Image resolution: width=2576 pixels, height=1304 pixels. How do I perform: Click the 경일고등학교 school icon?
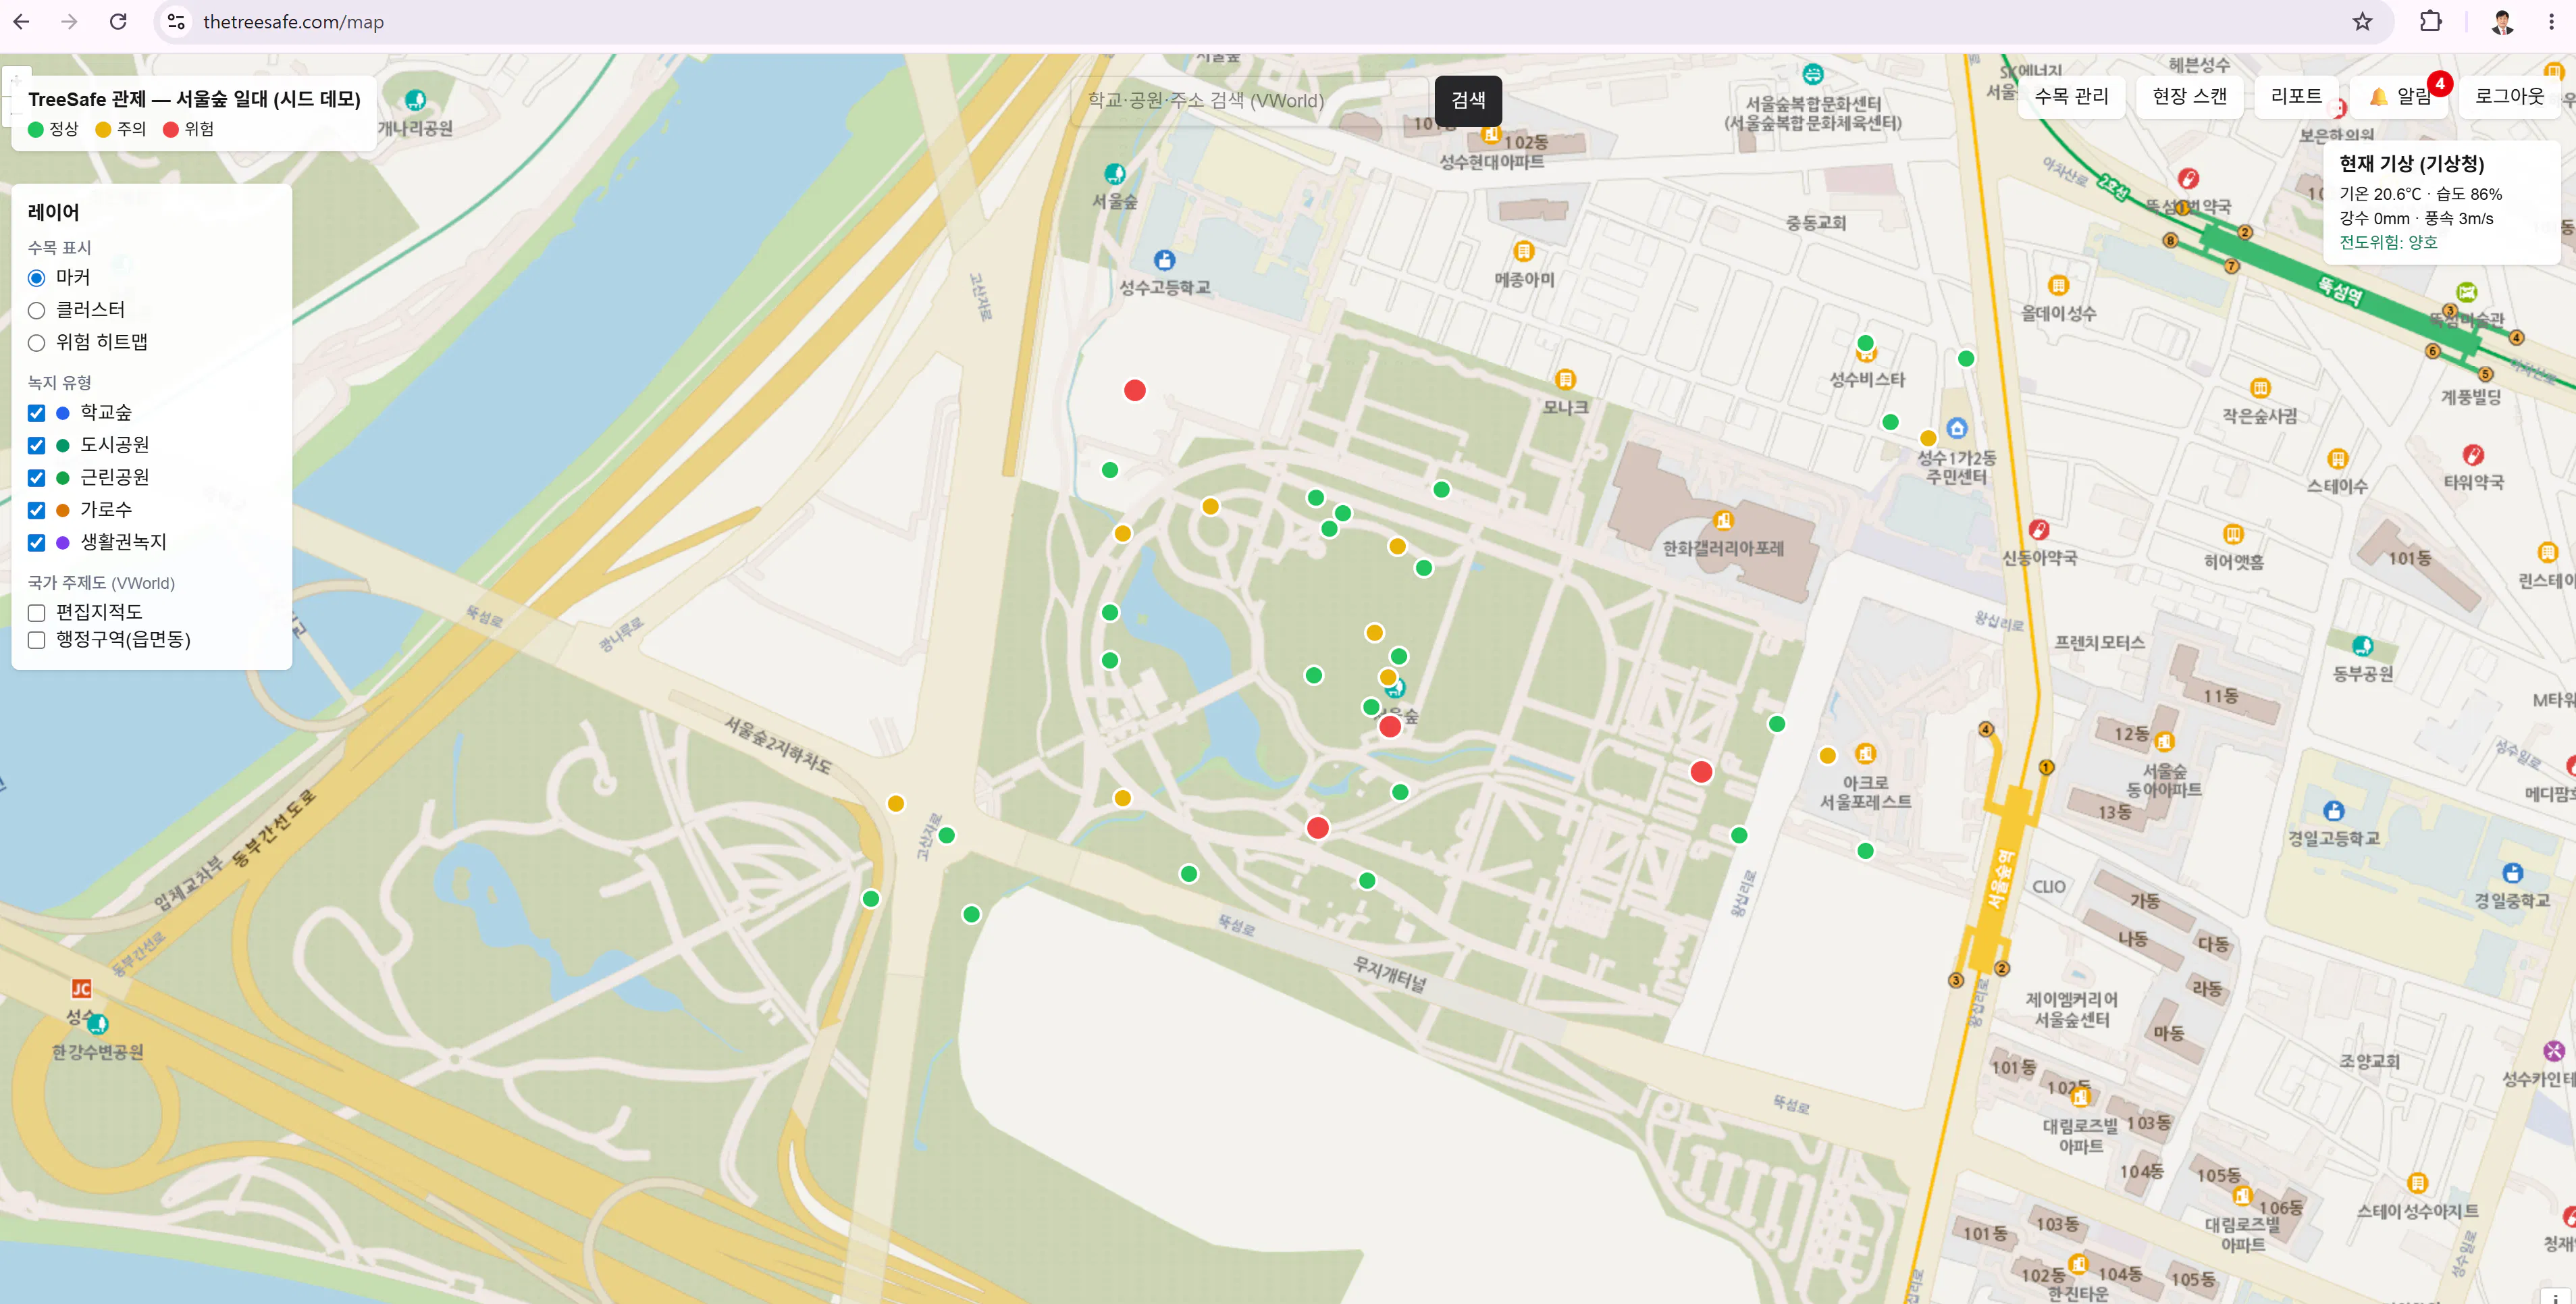2333,810
